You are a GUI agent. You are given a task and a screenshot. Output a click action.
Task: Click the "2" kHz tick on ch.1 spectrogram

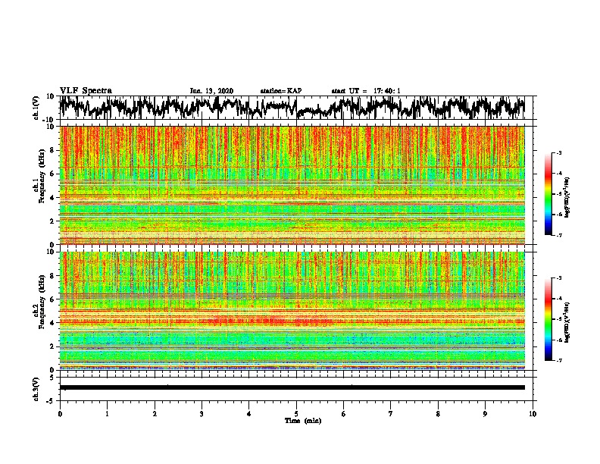click(53, 221)
